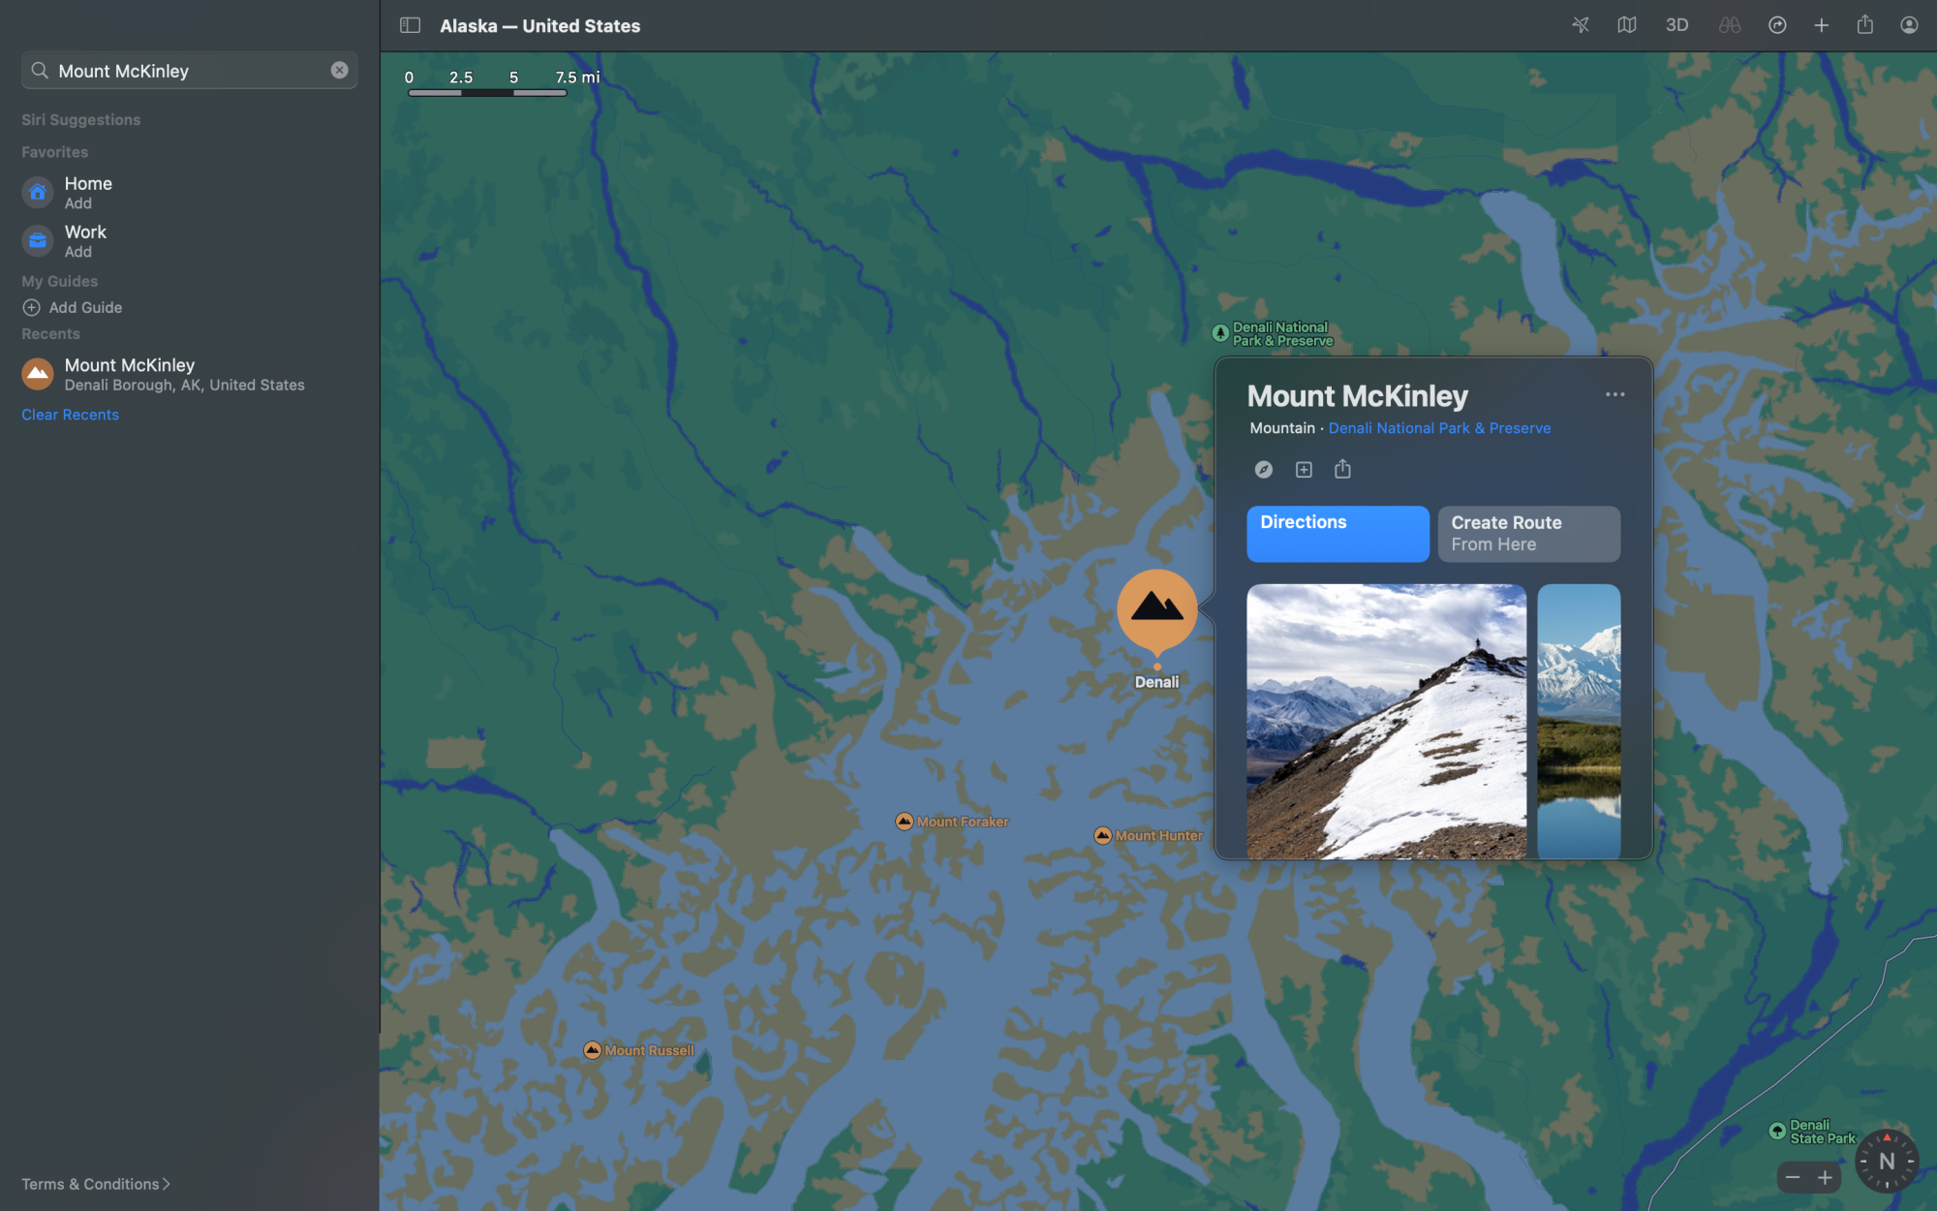1937x1211 pixels.
Task: Click zoom in plus button
Action: (1824, 1176)
